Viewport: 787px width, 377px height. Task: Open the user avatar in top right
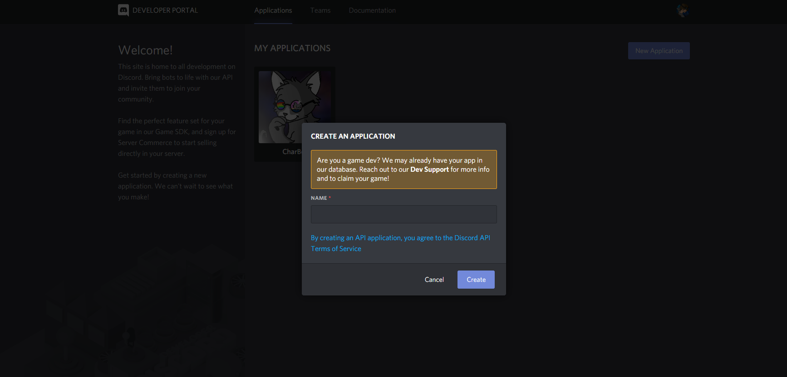pos(683,10)
